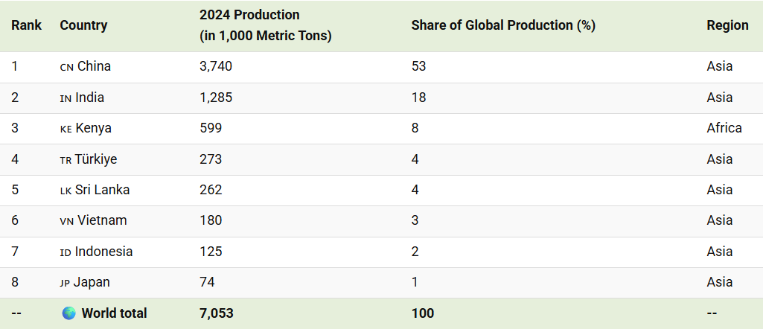
Task: Click the TR flag code next to Türkiye
Action: 66,160
